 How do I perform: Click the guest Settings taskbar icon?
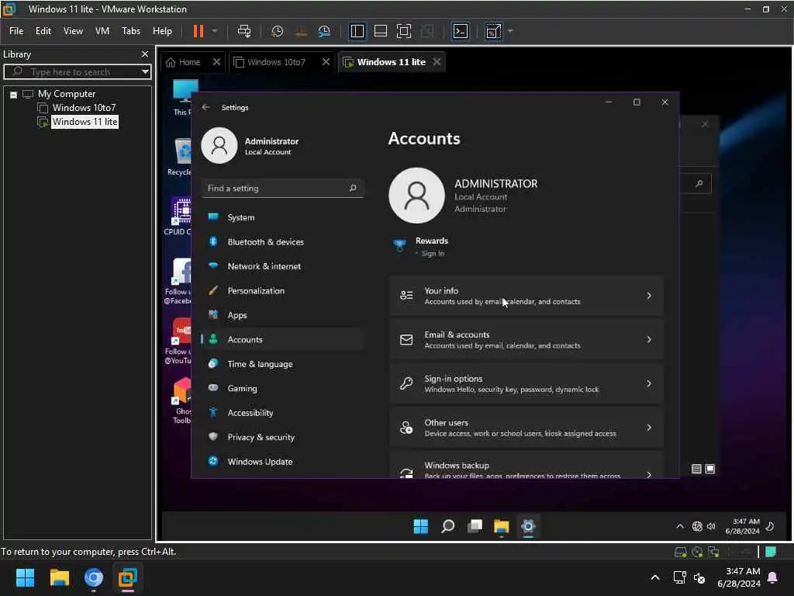[528, 527]
